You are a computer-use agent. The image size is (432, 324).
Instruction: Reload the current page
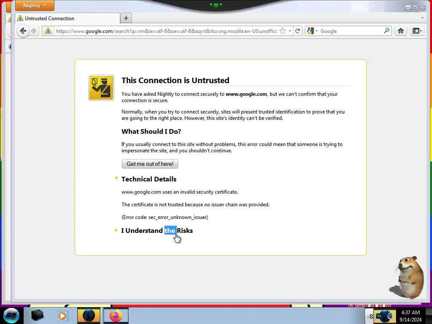click(x=297, y=31)
